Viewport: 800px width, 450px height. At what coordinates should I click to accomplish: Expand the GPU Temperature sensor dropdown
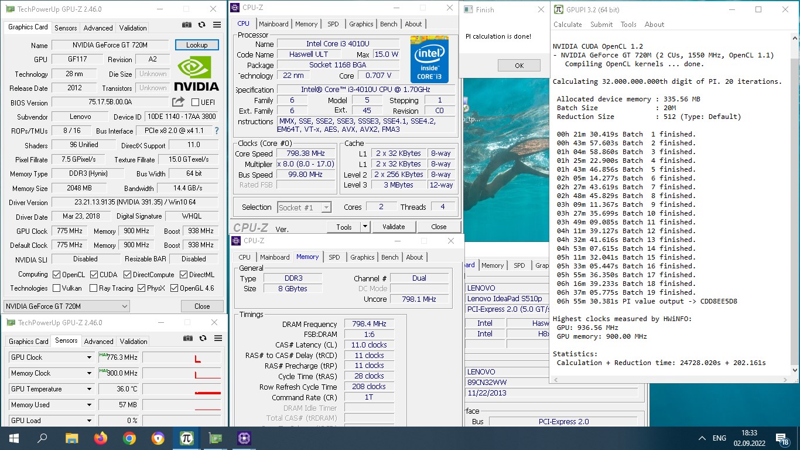pos(89,389)
